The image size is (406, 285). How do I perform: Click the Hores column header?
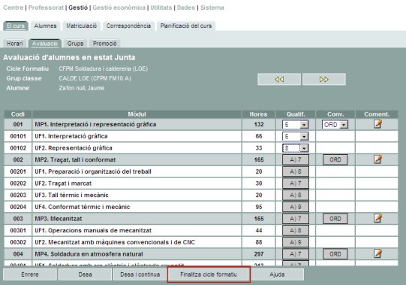point(258,114)
